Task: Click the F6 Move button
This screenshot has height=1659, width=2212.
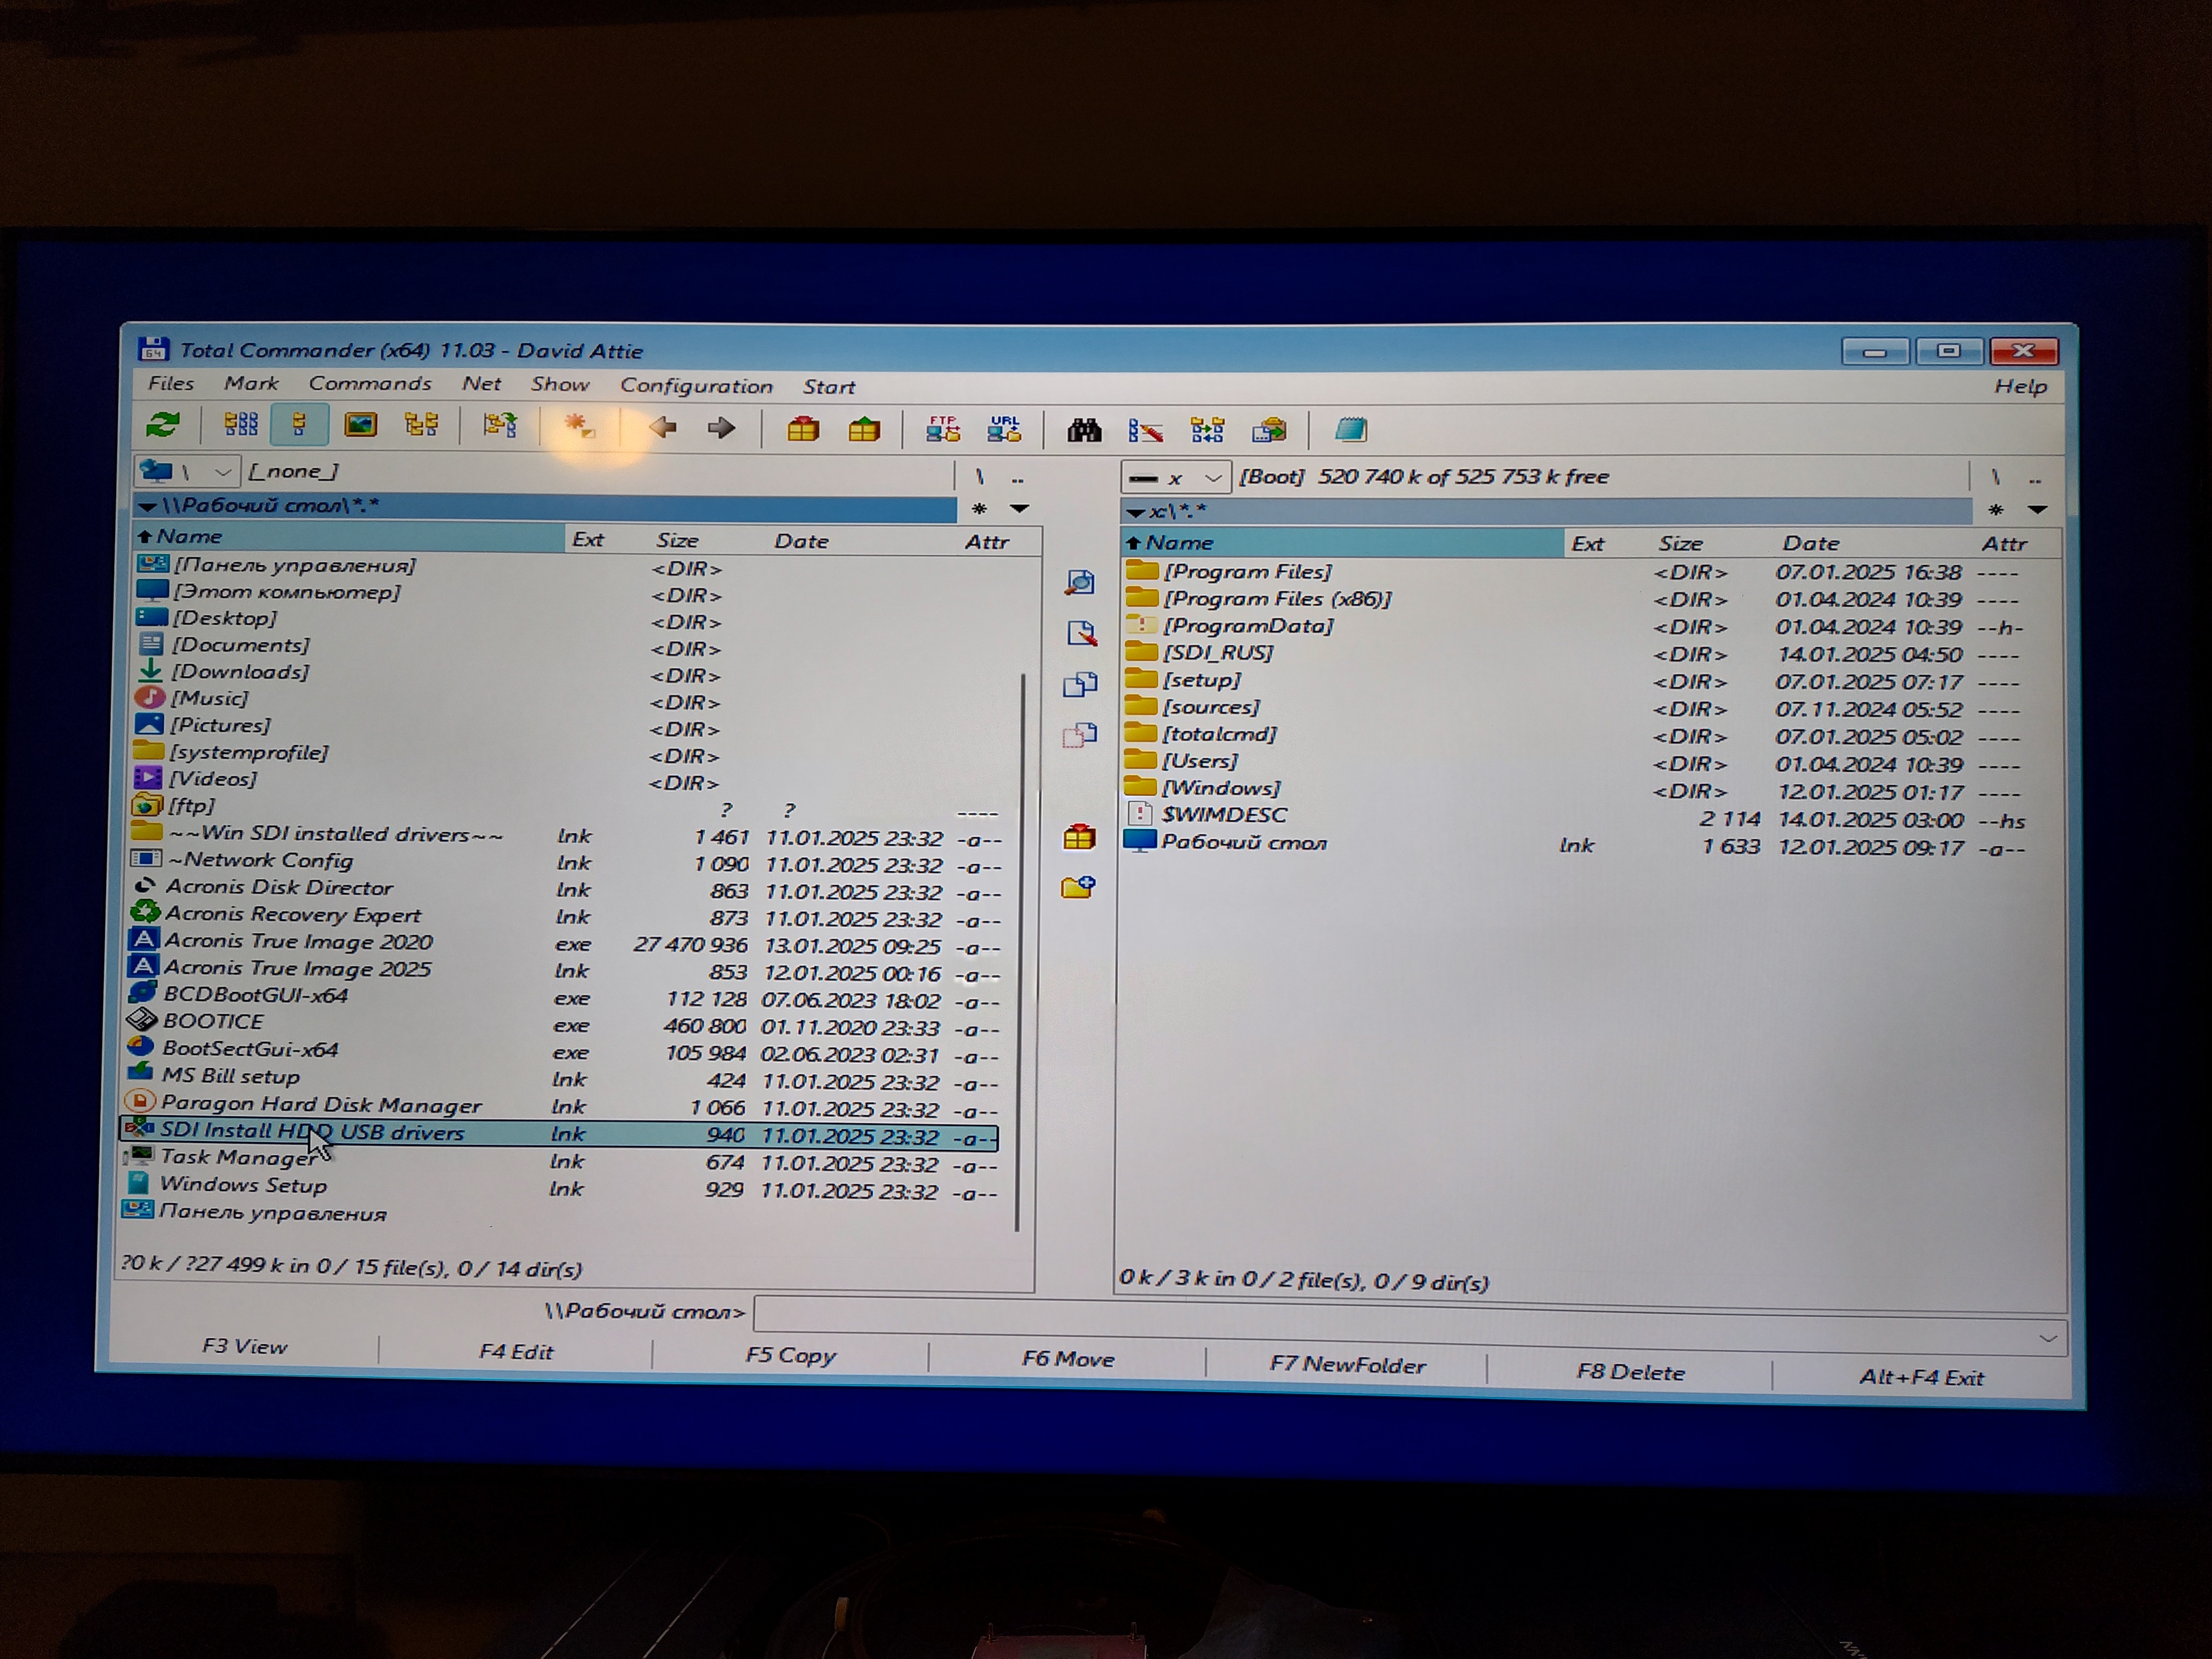Action: coord(1068,1359)
